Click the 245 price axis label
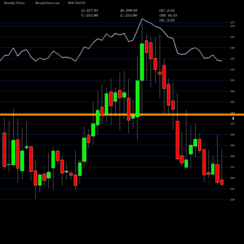 pyautogui.click(x=232, y=189)
